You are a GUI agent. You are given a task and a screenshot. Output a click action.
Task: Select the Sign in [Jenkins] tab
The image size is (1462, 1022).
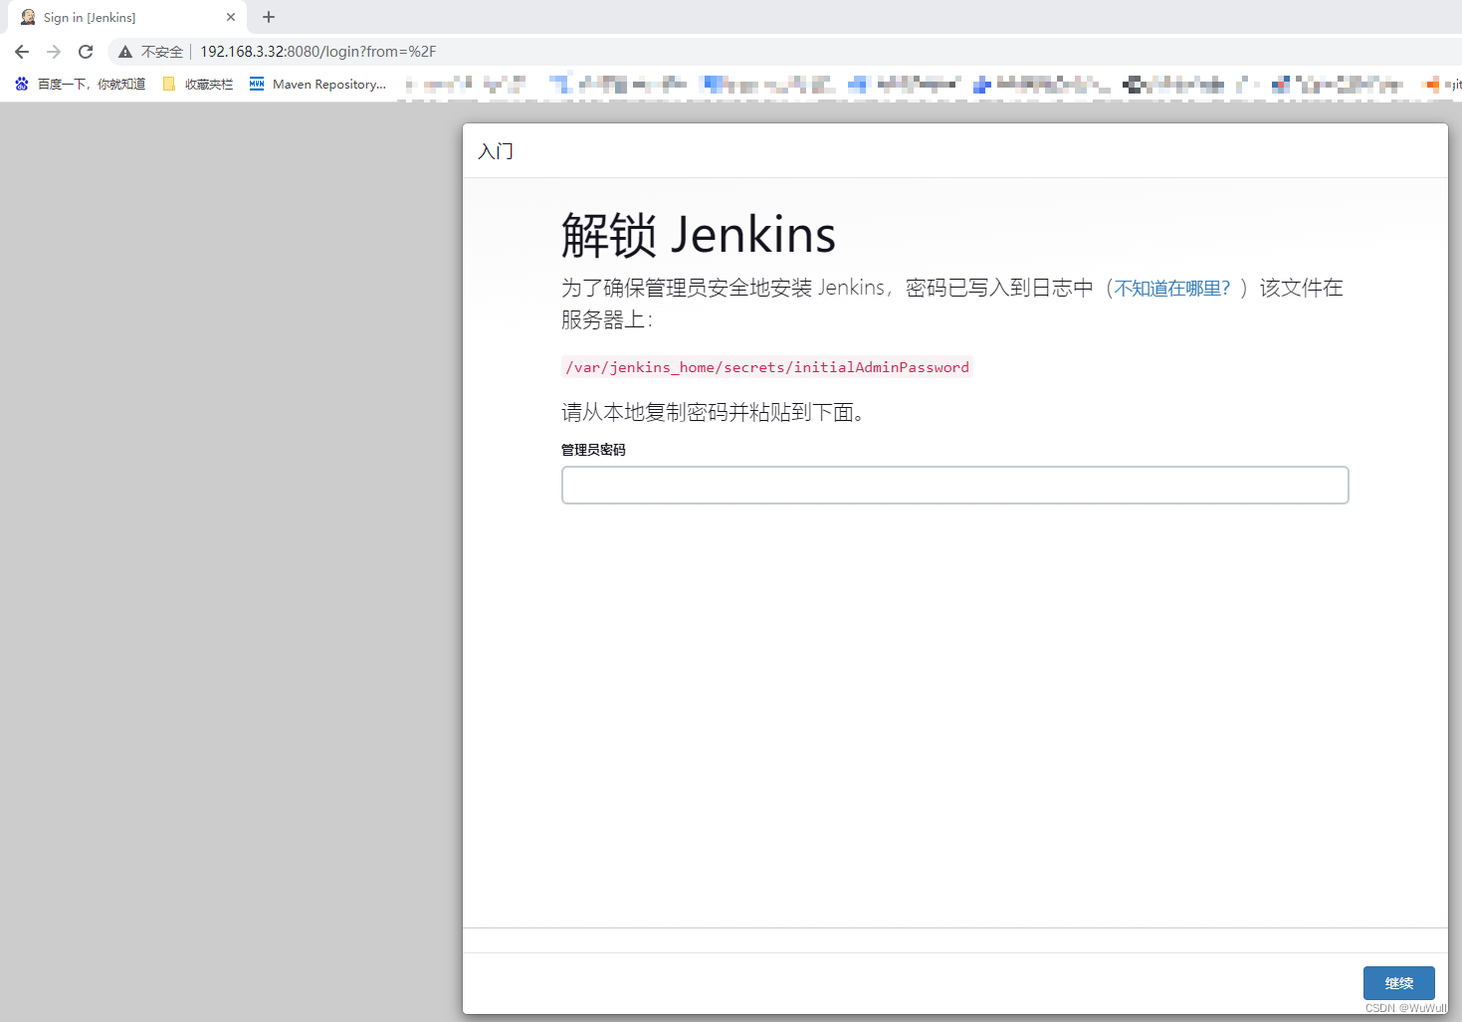[127, 17]
